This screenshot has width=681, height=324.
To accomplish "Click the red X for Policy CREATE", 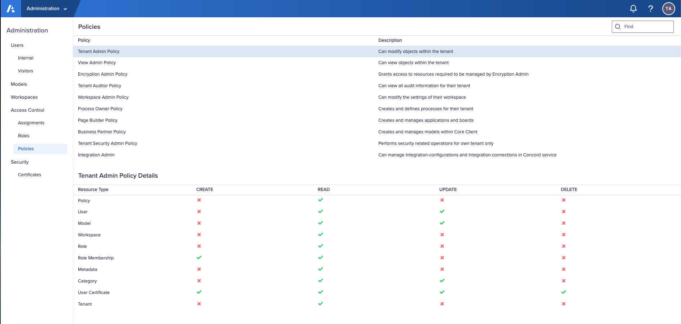I will [199, 200].
